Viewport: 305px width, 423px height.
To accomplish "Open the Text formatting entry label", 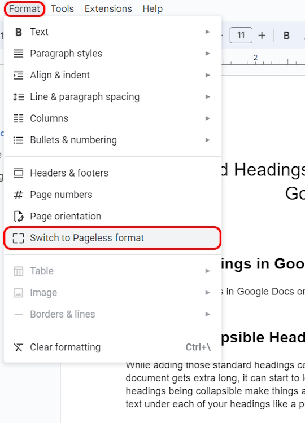I will tap(39, 32).
